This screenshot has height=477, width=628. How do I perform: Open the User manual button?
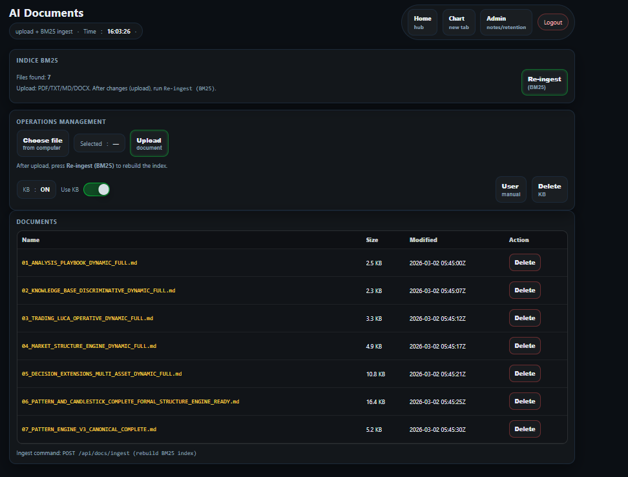510,190
